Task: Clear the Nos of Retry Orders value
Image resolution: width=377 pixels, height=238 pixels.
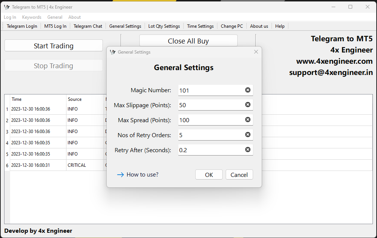Action: pyautogui.click(x=248, y=135)
